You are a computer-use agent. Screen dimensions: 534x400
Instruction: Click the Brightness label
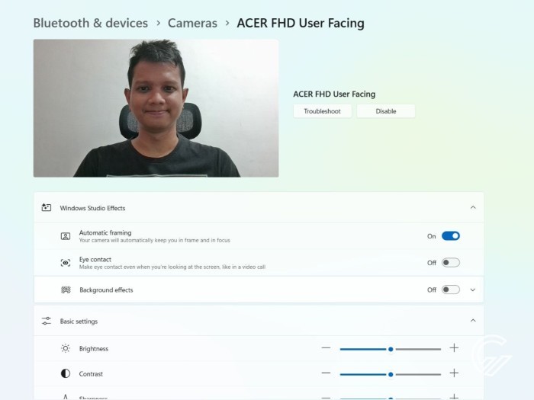94,349
